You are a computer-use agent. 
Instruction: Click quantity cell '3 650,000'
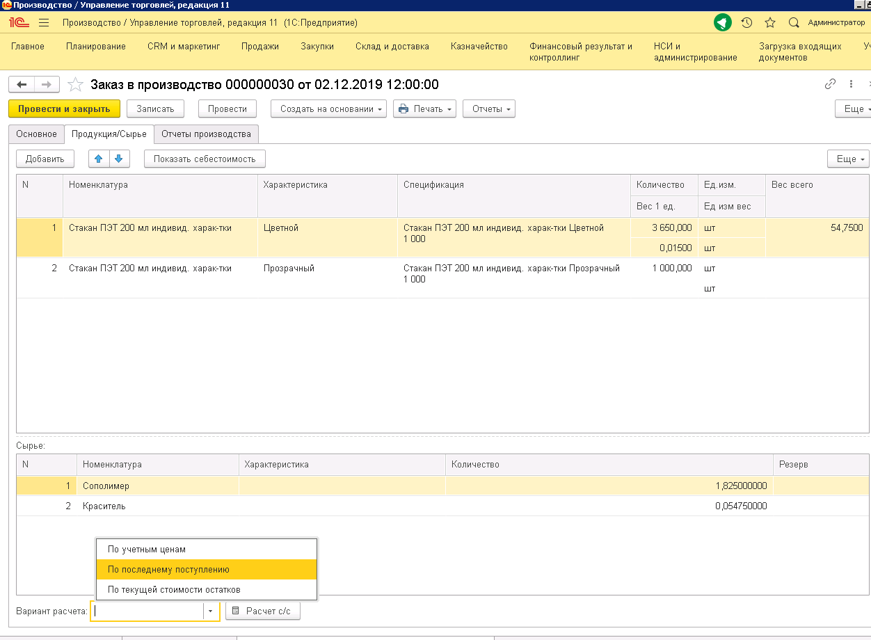(x=664, y=227)
